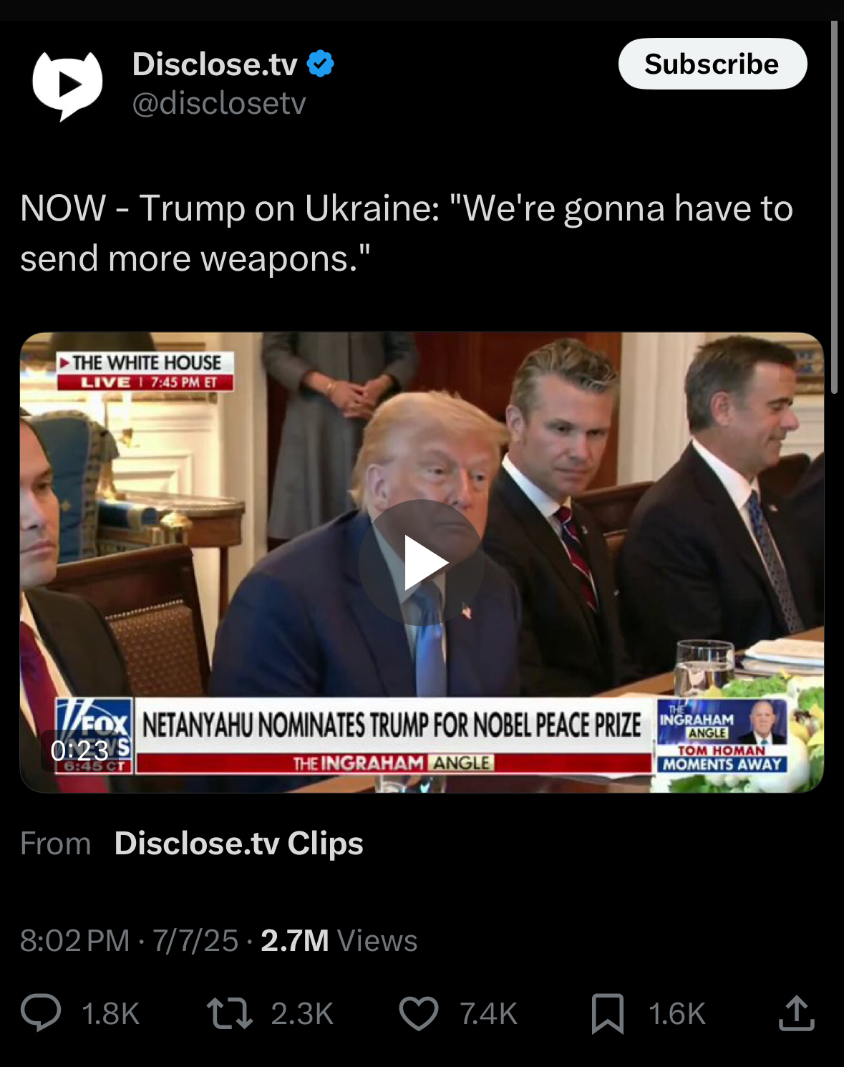Open the 8:02 PM timestamp
The height and width of the screenshot is (1067, 844).
tap(74, 940)
